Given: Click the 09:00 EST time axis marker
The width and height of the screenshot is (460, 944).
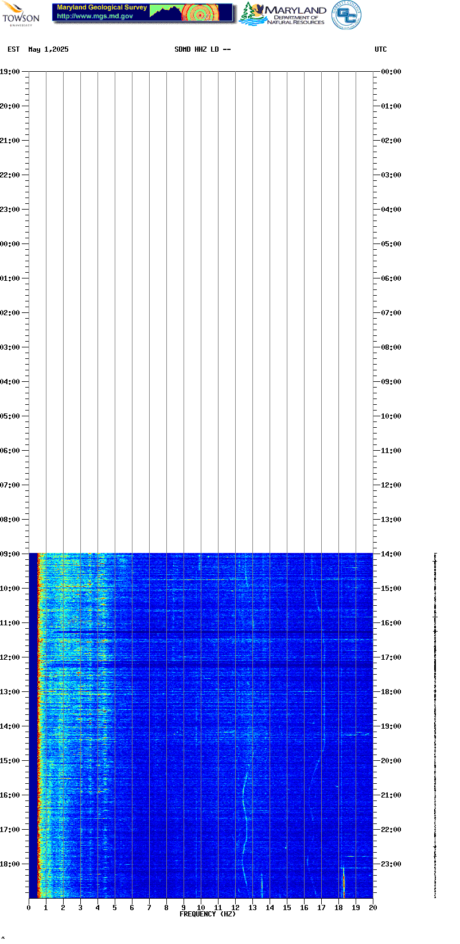Looking at the screenshot, I should [x=10, y=554].
